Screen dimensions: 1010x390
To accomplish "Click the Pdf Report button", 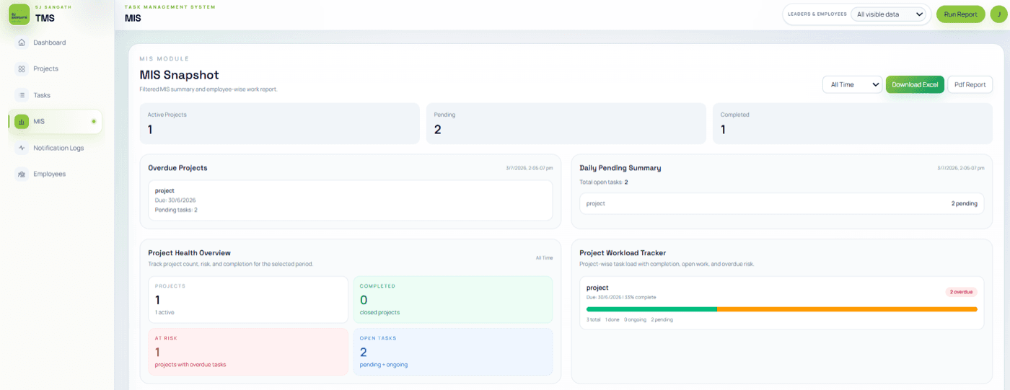I will click(970, 84).
